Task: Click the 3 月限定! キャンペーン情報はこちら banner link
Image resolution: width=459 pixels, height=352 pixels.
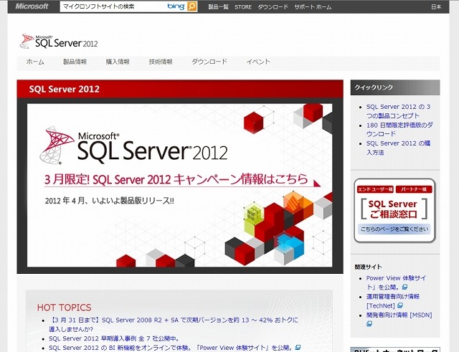Action: click(x=176, y=179)
